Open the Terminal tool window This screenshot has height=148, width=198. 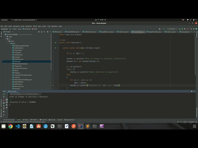[x=43, y=120]
